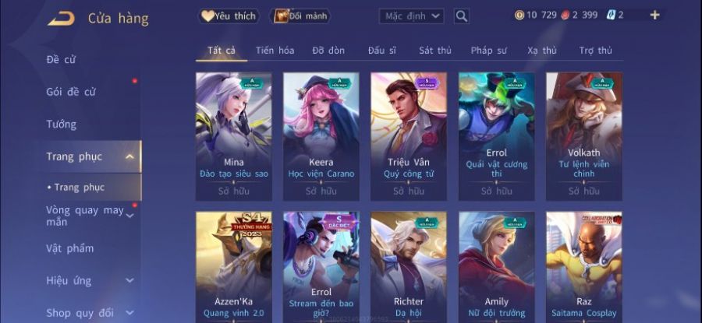Open Đổi mảnh fragment exchange
The width and height of the screenshot is (702, 323).
300,16
